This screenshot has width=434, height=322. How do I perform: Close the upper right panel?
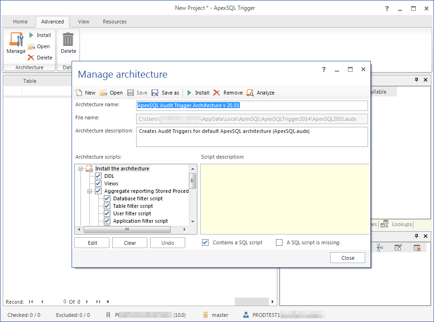click(426, 80)
